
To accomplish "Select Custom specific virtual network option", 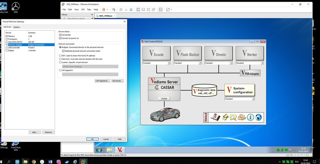I will tap(60, 62).
